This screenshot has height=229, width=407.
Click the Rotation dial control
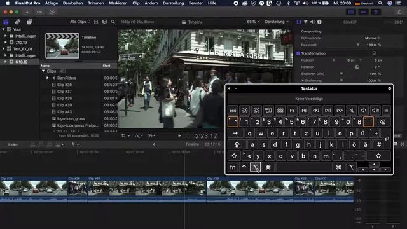357,67
